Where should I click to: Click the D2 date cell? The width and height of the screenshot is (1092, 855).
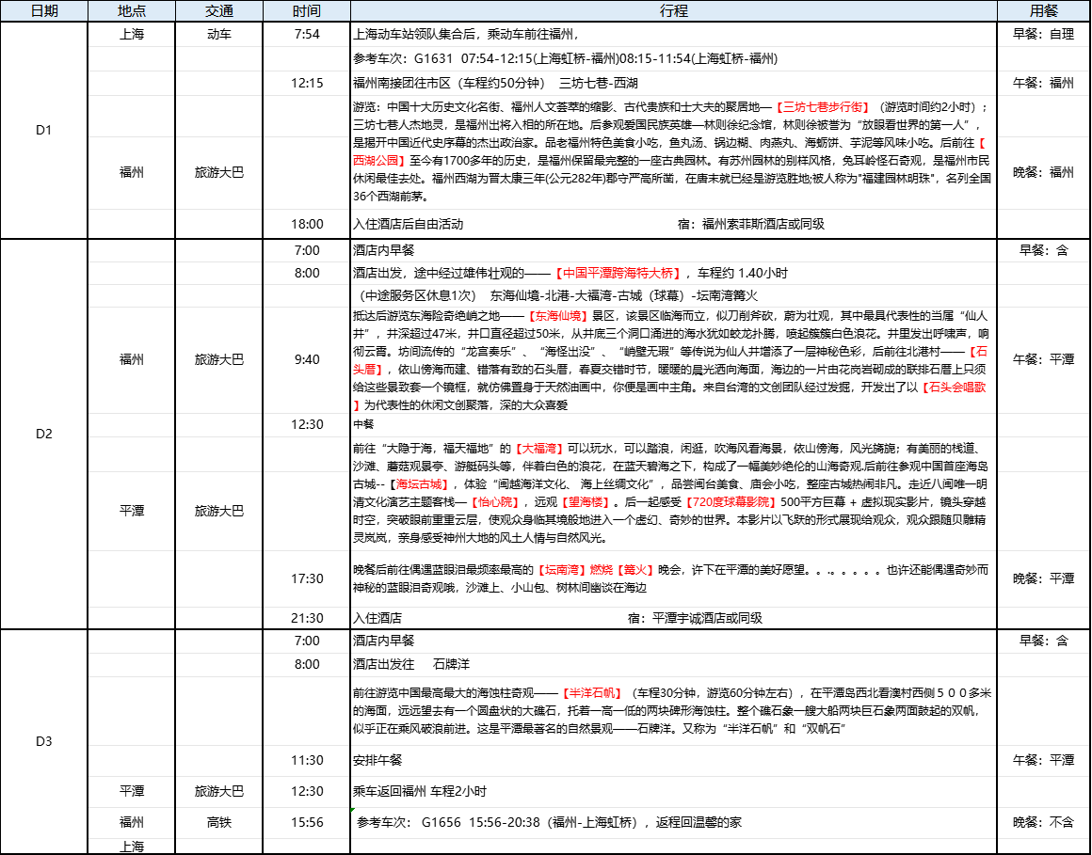tap(44, 434)
